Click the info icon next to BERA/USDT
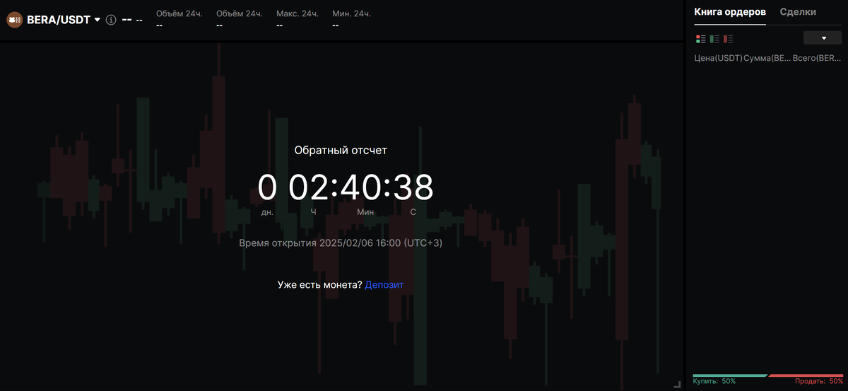This screenshot has width=848, height=391. [111, 20]
